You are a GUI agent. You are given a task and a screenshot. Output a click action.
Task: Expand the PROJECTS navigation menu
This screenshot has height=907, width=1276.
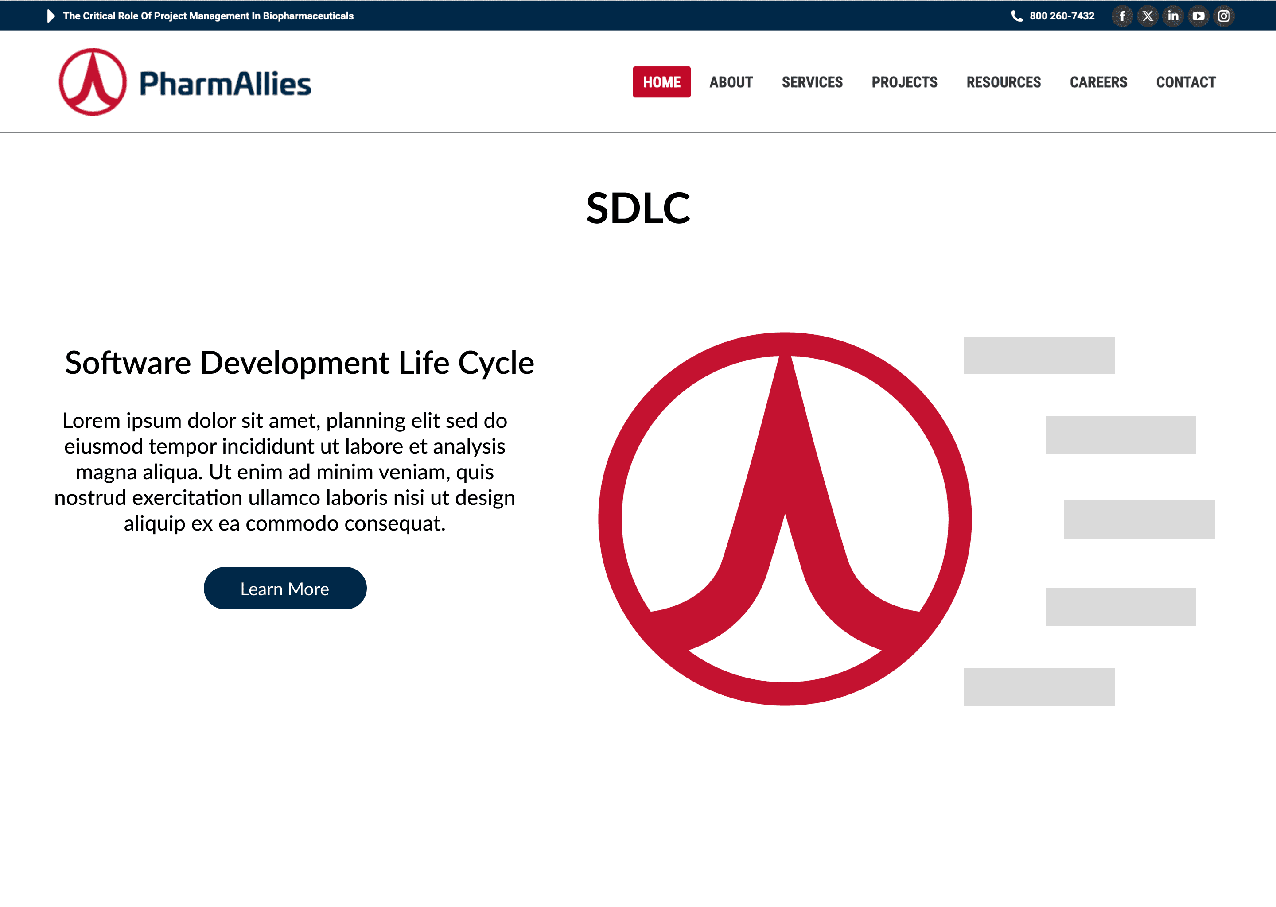coord(904,82)
